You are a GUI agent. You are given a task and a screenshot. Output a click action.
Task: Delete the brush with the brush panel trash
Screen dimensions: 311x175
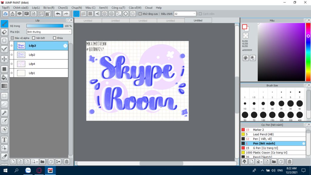[289, 162]
